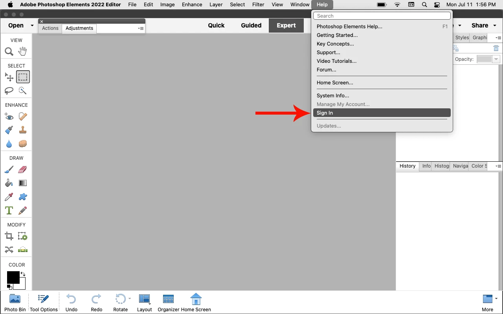503x314 pixels.
Task: Select the Color Picker eyedropper tool
Action: [9, 197]
